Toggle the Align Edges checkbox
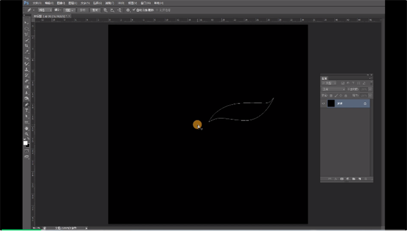This screenshot has height=231, width=407. (157, 10)
